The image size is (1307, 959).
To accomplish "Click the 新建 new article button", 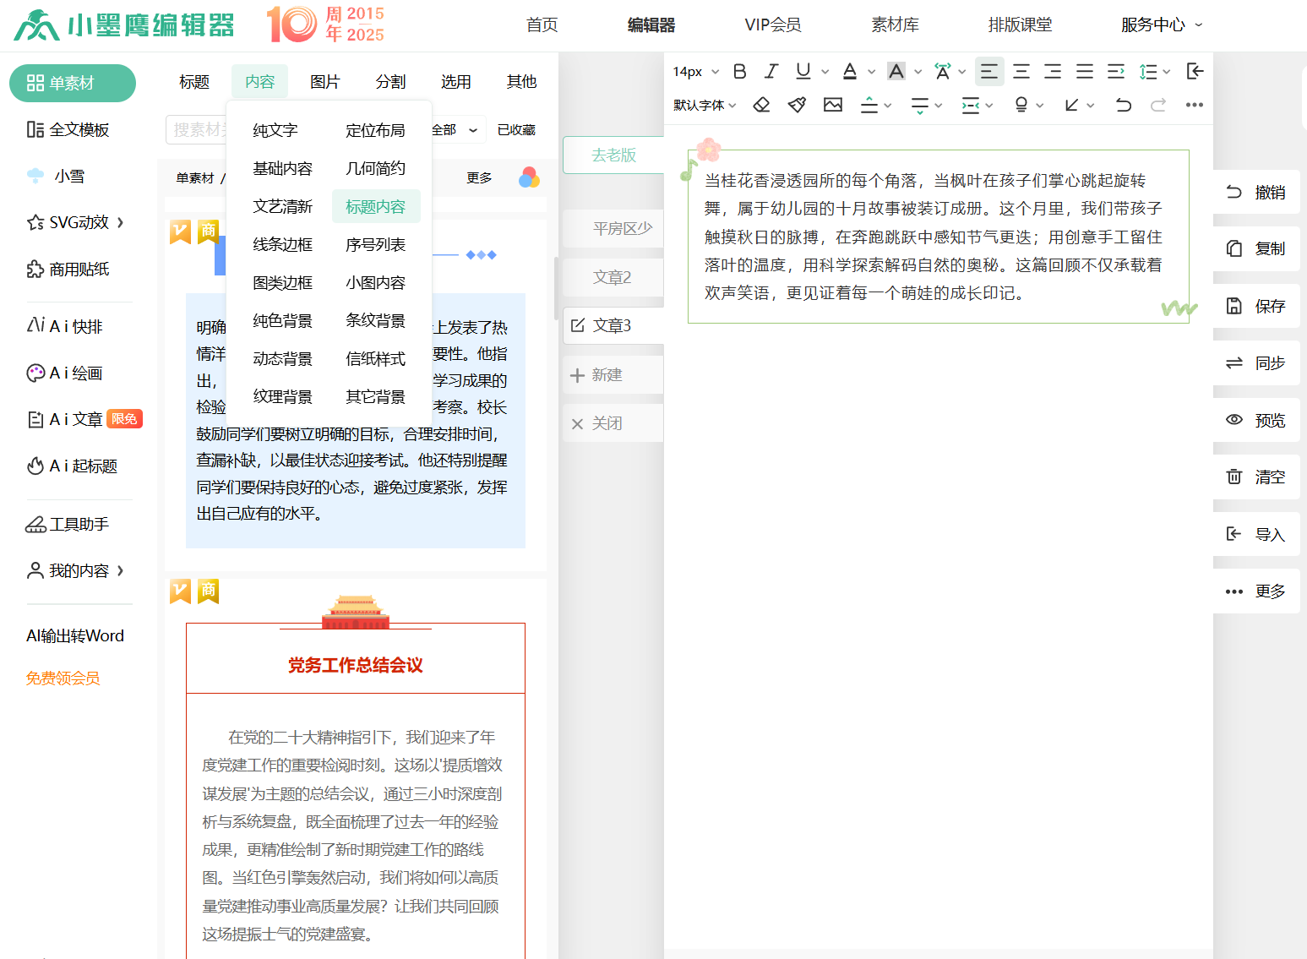I will click(x=613, y=375).
